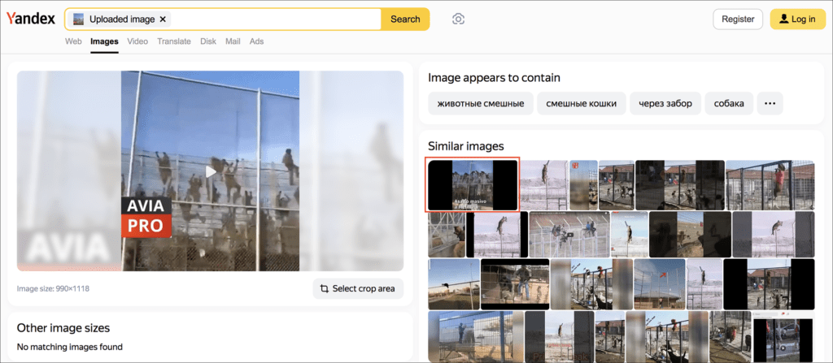Select the 'животные смешные' tag

tap(480, 103)
